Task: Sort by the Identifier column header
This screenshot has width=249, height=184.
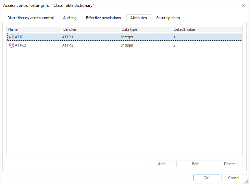Action: click(90, 29)
